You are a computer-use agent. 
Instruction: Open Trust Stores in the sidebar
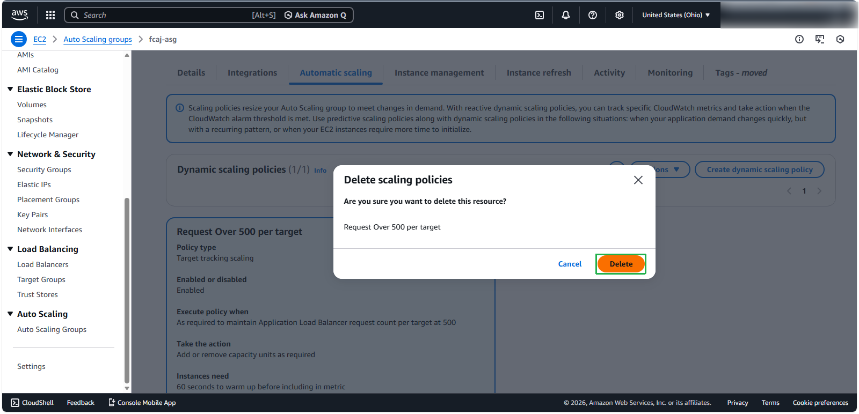click(x=38, y=294)
